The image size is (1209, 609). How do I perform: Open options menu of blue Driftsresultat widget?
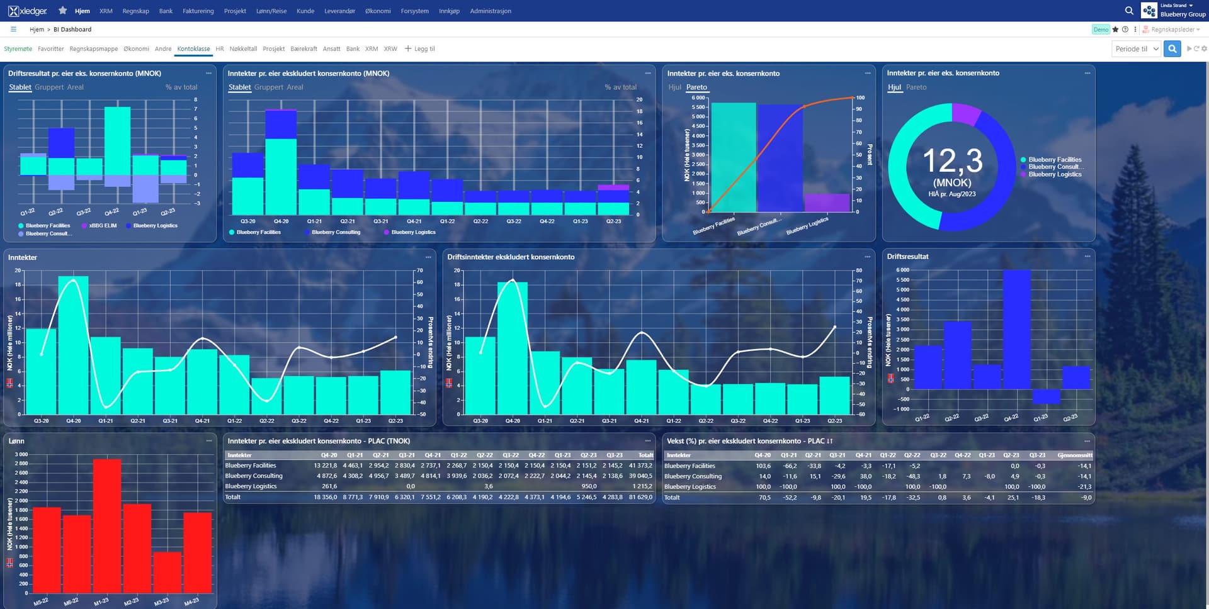coord(1087,257)
